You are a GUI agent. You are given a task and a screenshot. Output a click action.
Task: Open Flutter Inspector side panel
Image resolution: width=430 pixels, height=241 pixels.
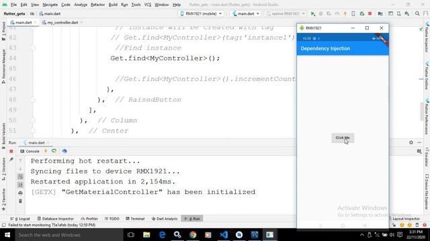[427, 37]
